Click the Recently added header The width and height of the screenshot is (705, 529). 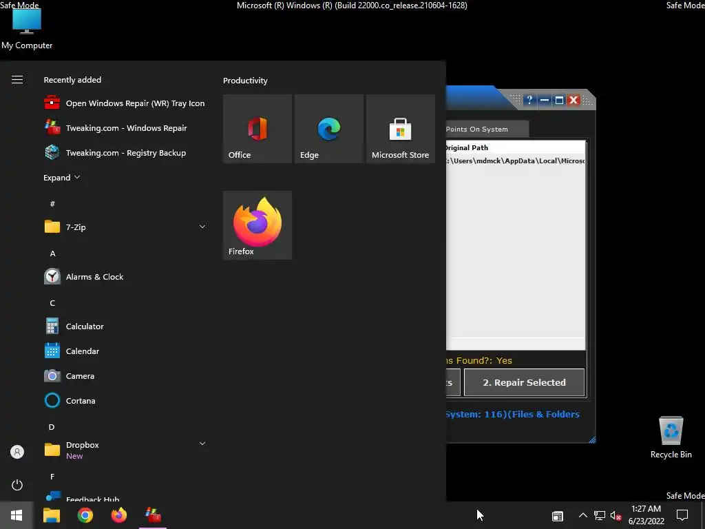pos(72,80)
